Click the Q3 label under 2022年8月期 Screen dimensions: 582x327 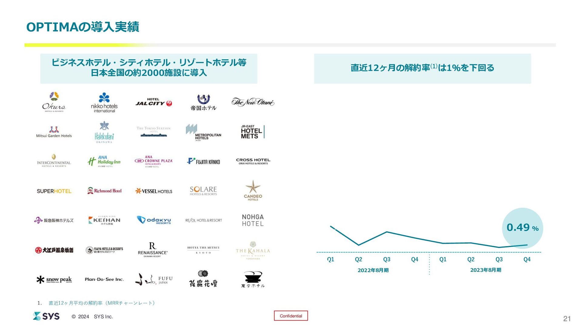pos(386,259)
